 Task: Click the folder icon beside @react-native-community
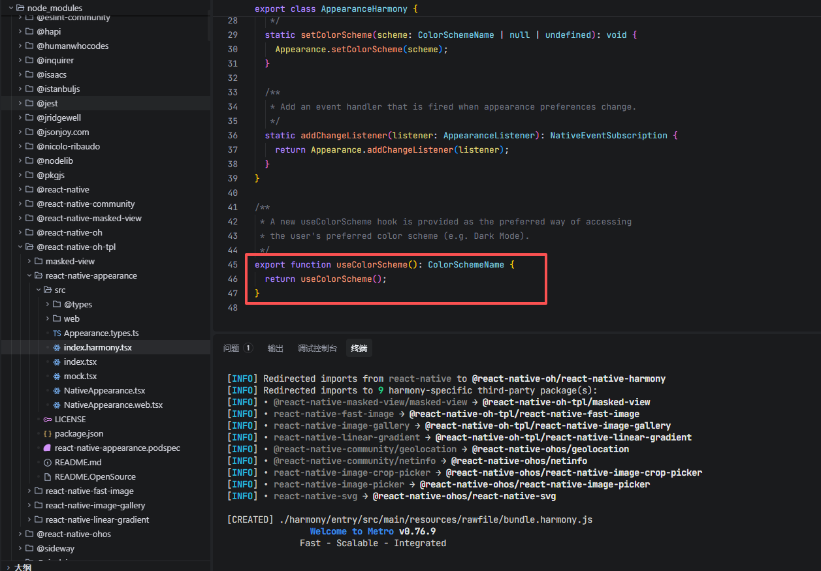pyautogui.click(x=29, y=204)
